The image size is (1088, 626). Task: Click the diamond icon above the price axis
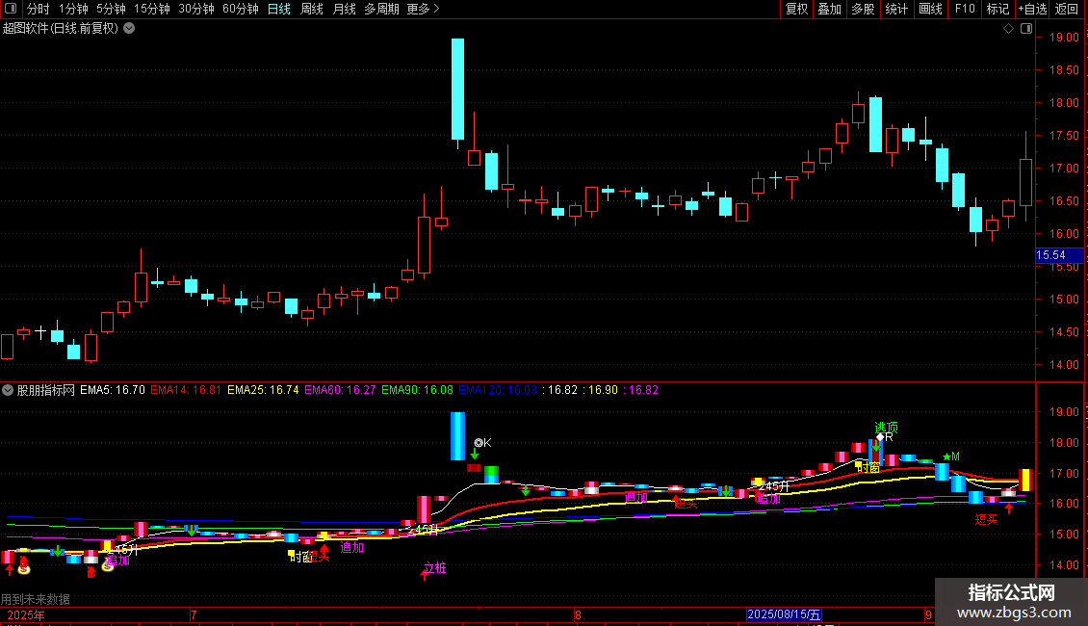pos(1008,29)
